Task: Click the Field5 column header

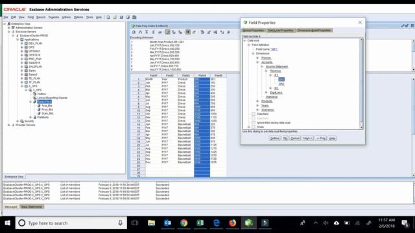Action: coord(219,76)
